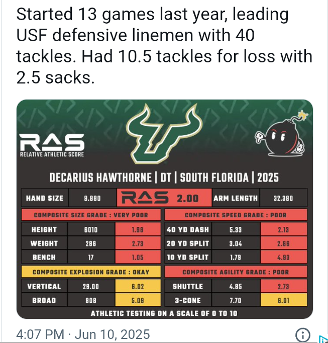Click the 3-Cone score 6.01 cell

(x=284, y=300)
